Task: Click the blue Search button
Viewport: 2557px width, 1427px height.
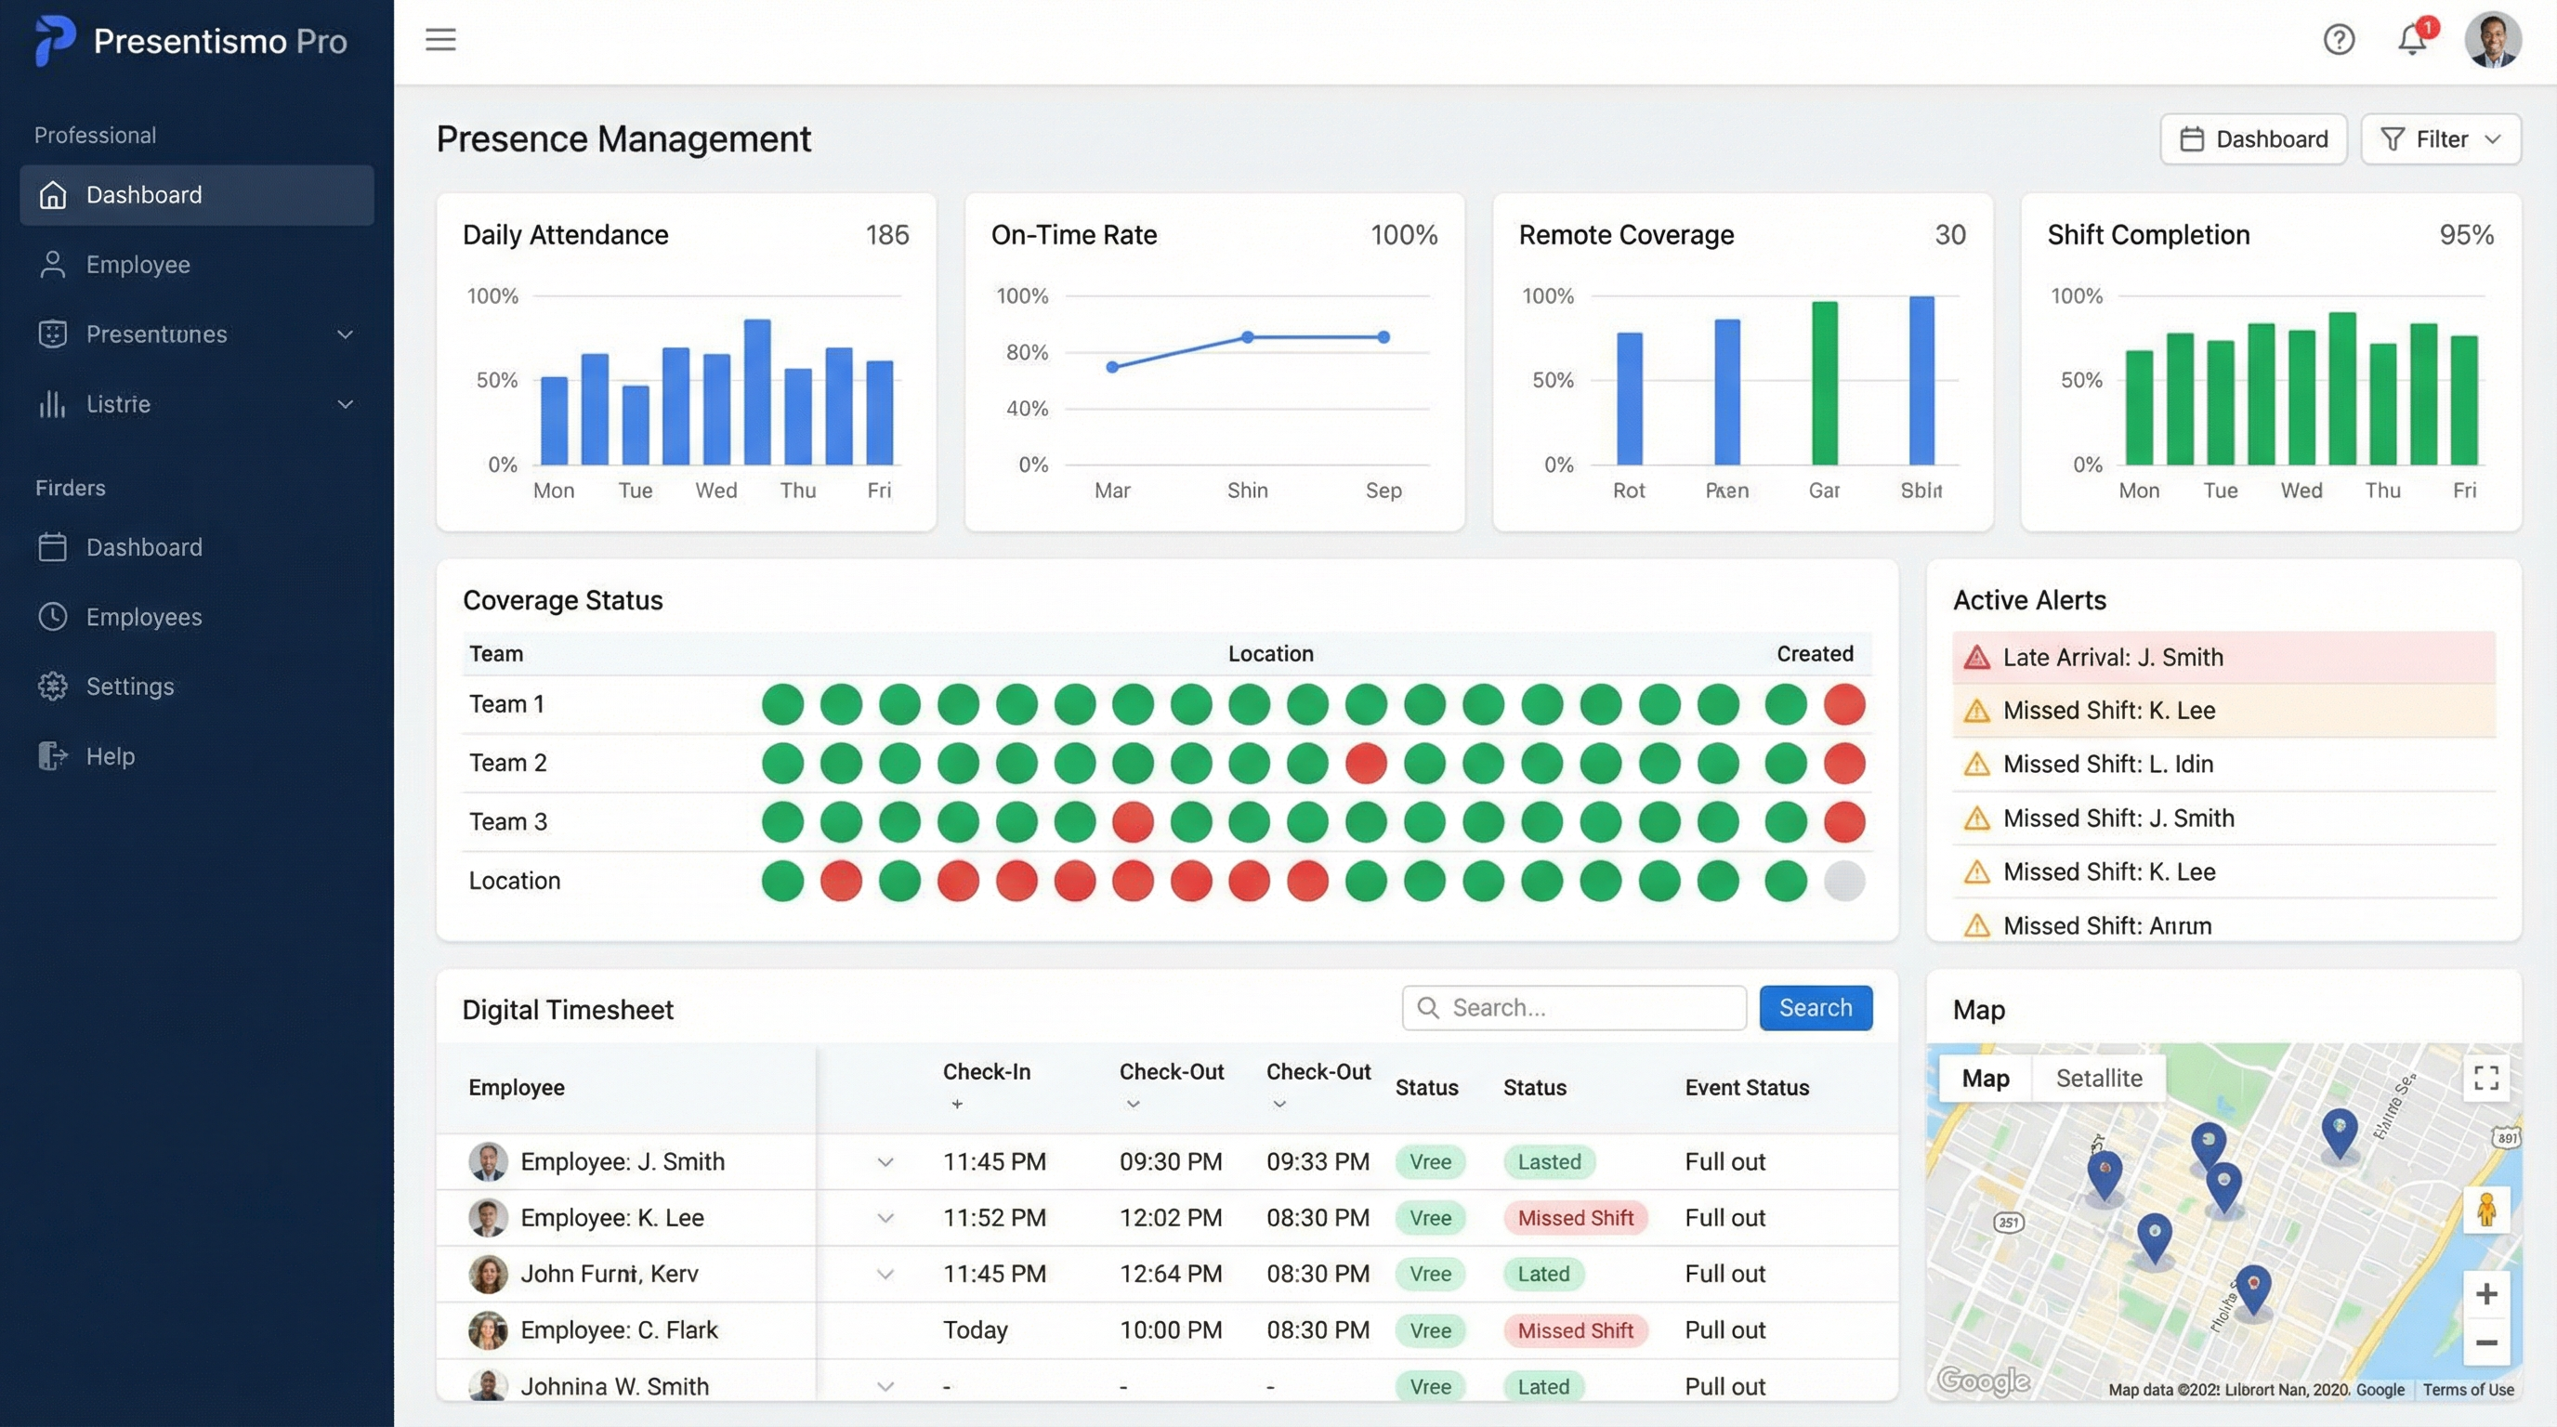Action: pos(1815,1007)
